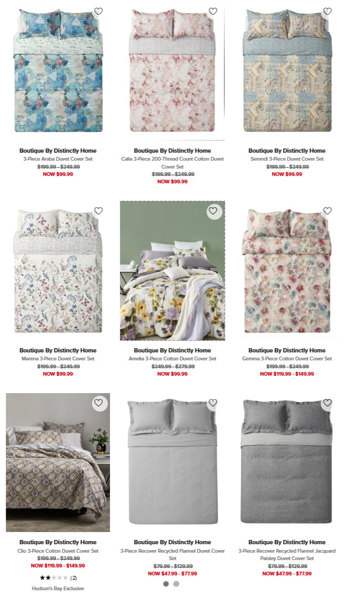Wishlist the Clio Cotton Duvet Cover heart
Image resolution: width=346 pixels, height=596 pixels.
[x=98, y=403]
